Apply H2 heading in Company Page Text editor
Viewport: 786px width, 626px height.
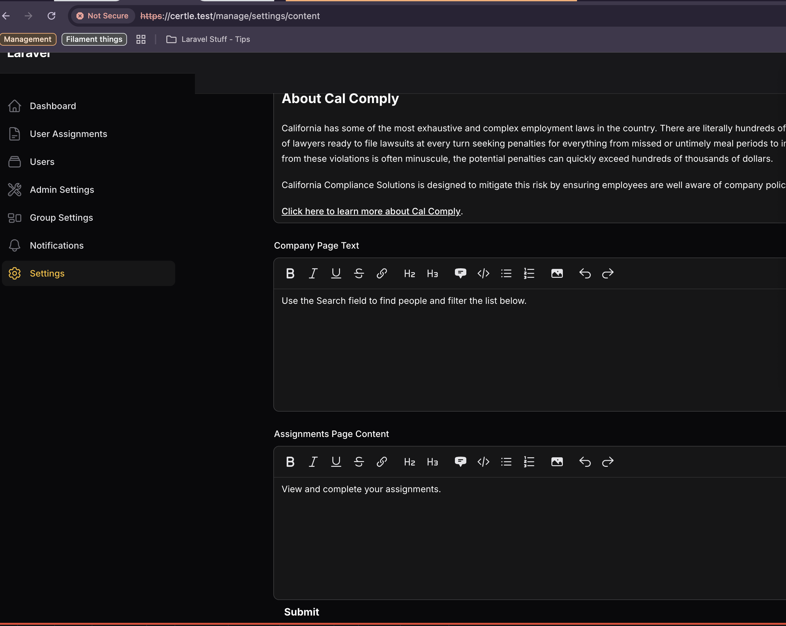click(410, 273)
